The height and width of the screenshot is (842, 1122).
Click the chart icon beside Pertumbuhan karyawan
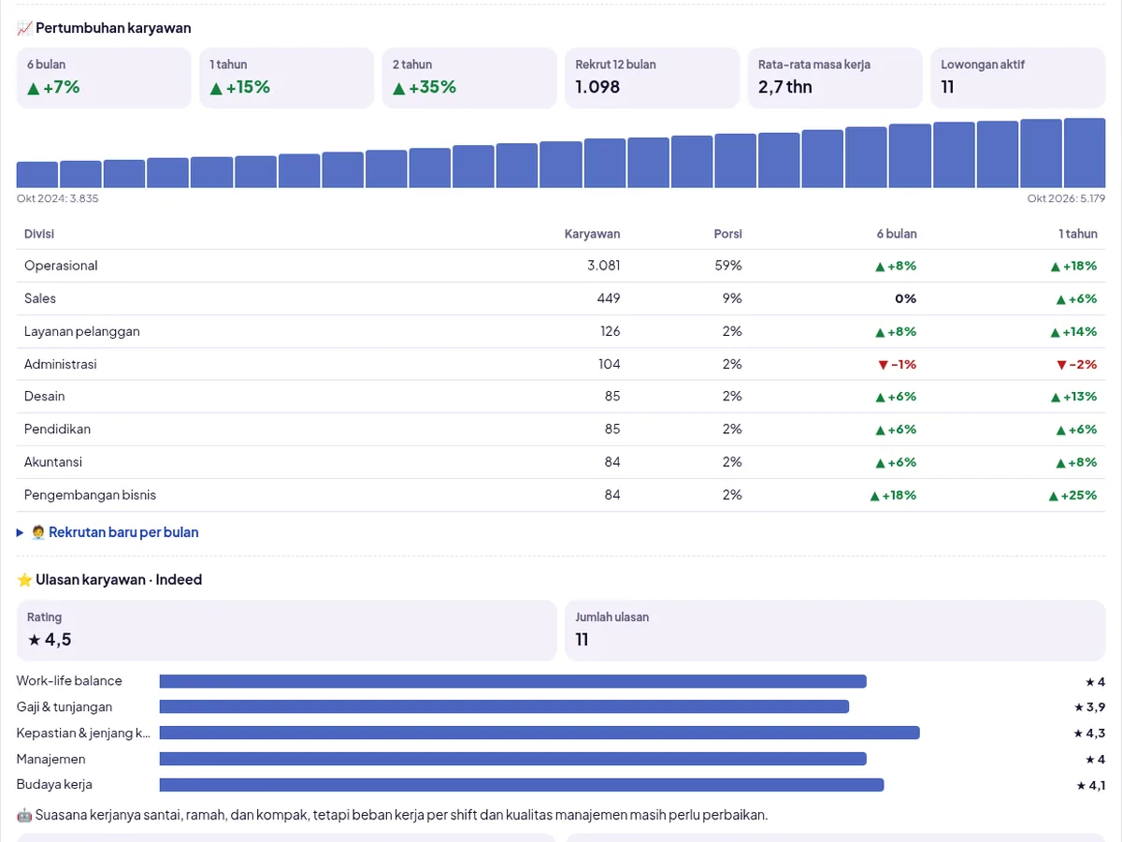(24, 28)
